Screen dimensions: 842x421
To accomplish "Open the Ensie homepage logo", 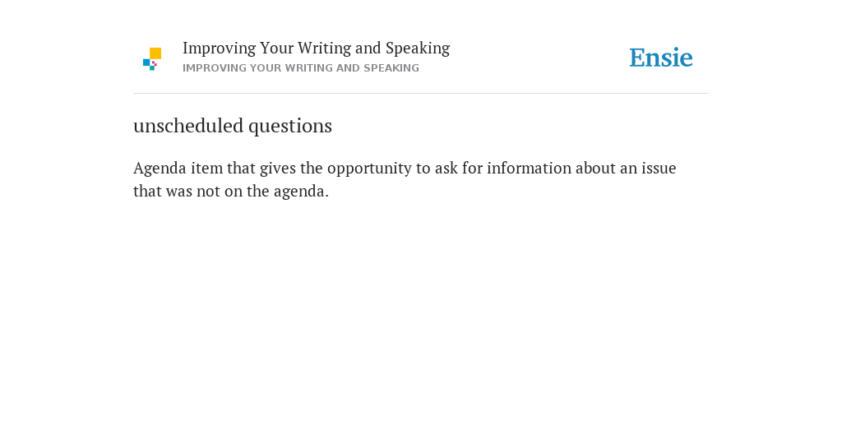I will coord(661,58).
